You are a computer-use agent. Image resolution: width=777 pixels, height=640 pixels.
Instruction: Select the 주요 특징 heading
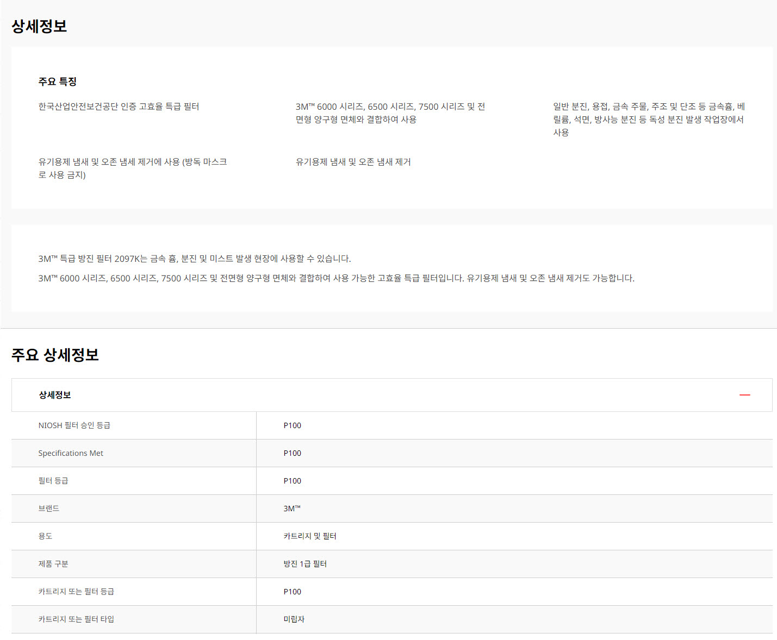57,81
